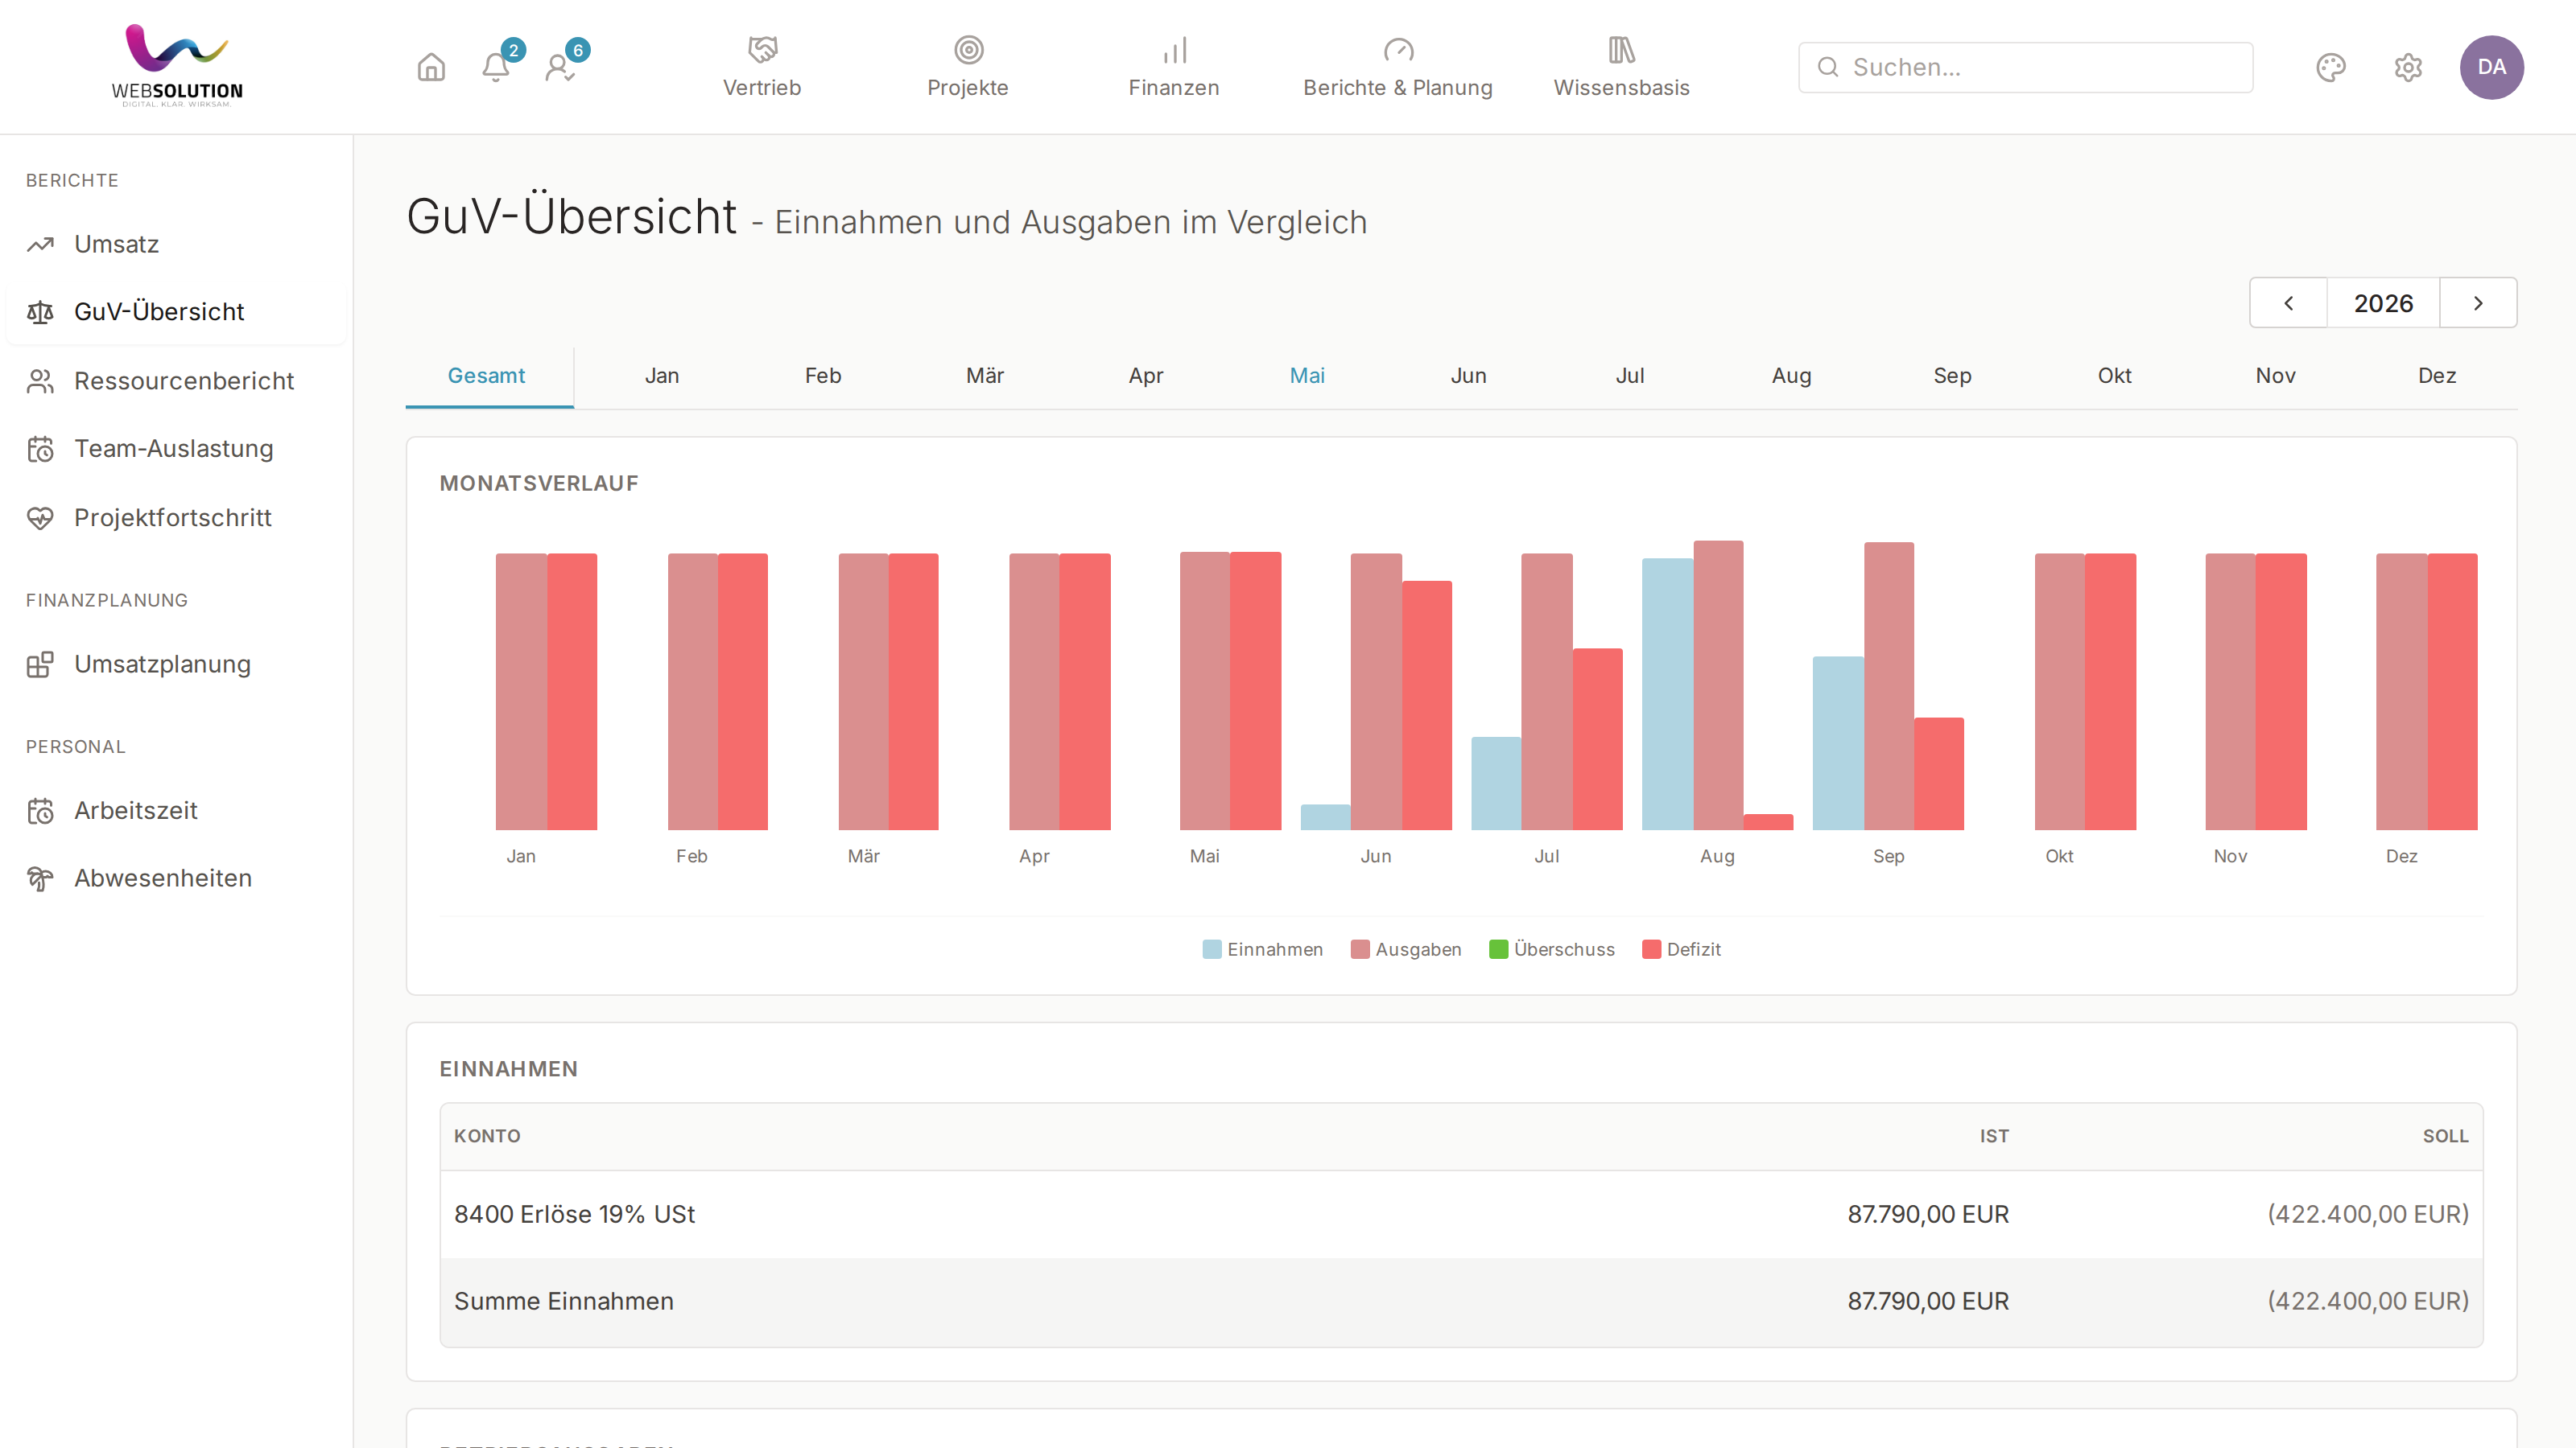Click the IST column header
Viewport: 2576px width, 1448px height.
pyautogui.click(x=1994, y=1136)
